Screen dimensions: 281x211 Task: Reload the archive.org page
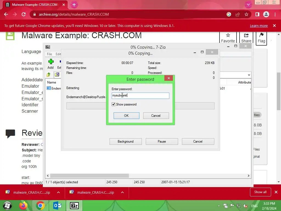coord(24,14)
